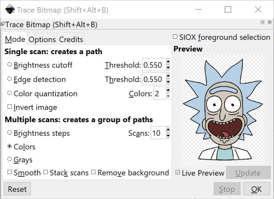Enable Remove background checkbox

tap(93, 172)
